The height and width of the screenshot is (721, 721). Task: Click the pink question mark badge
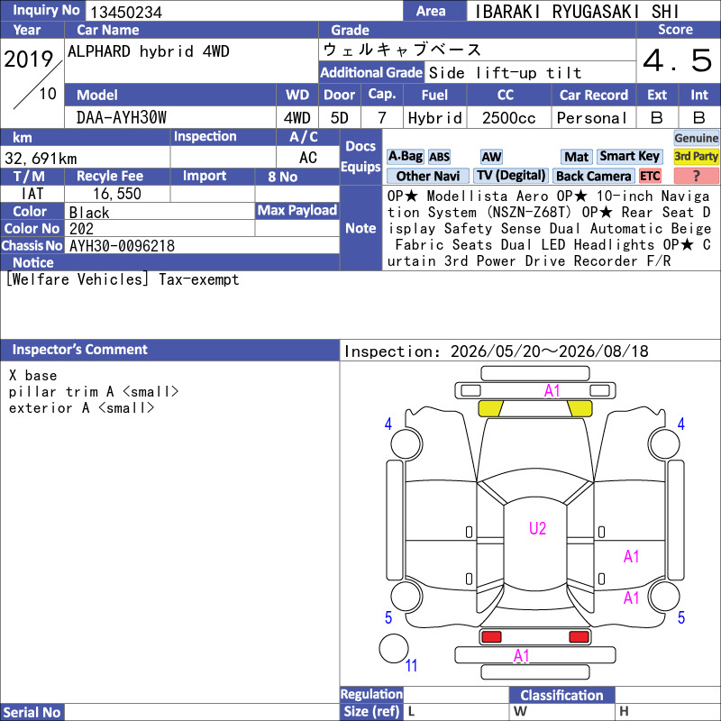coord(696,176)
